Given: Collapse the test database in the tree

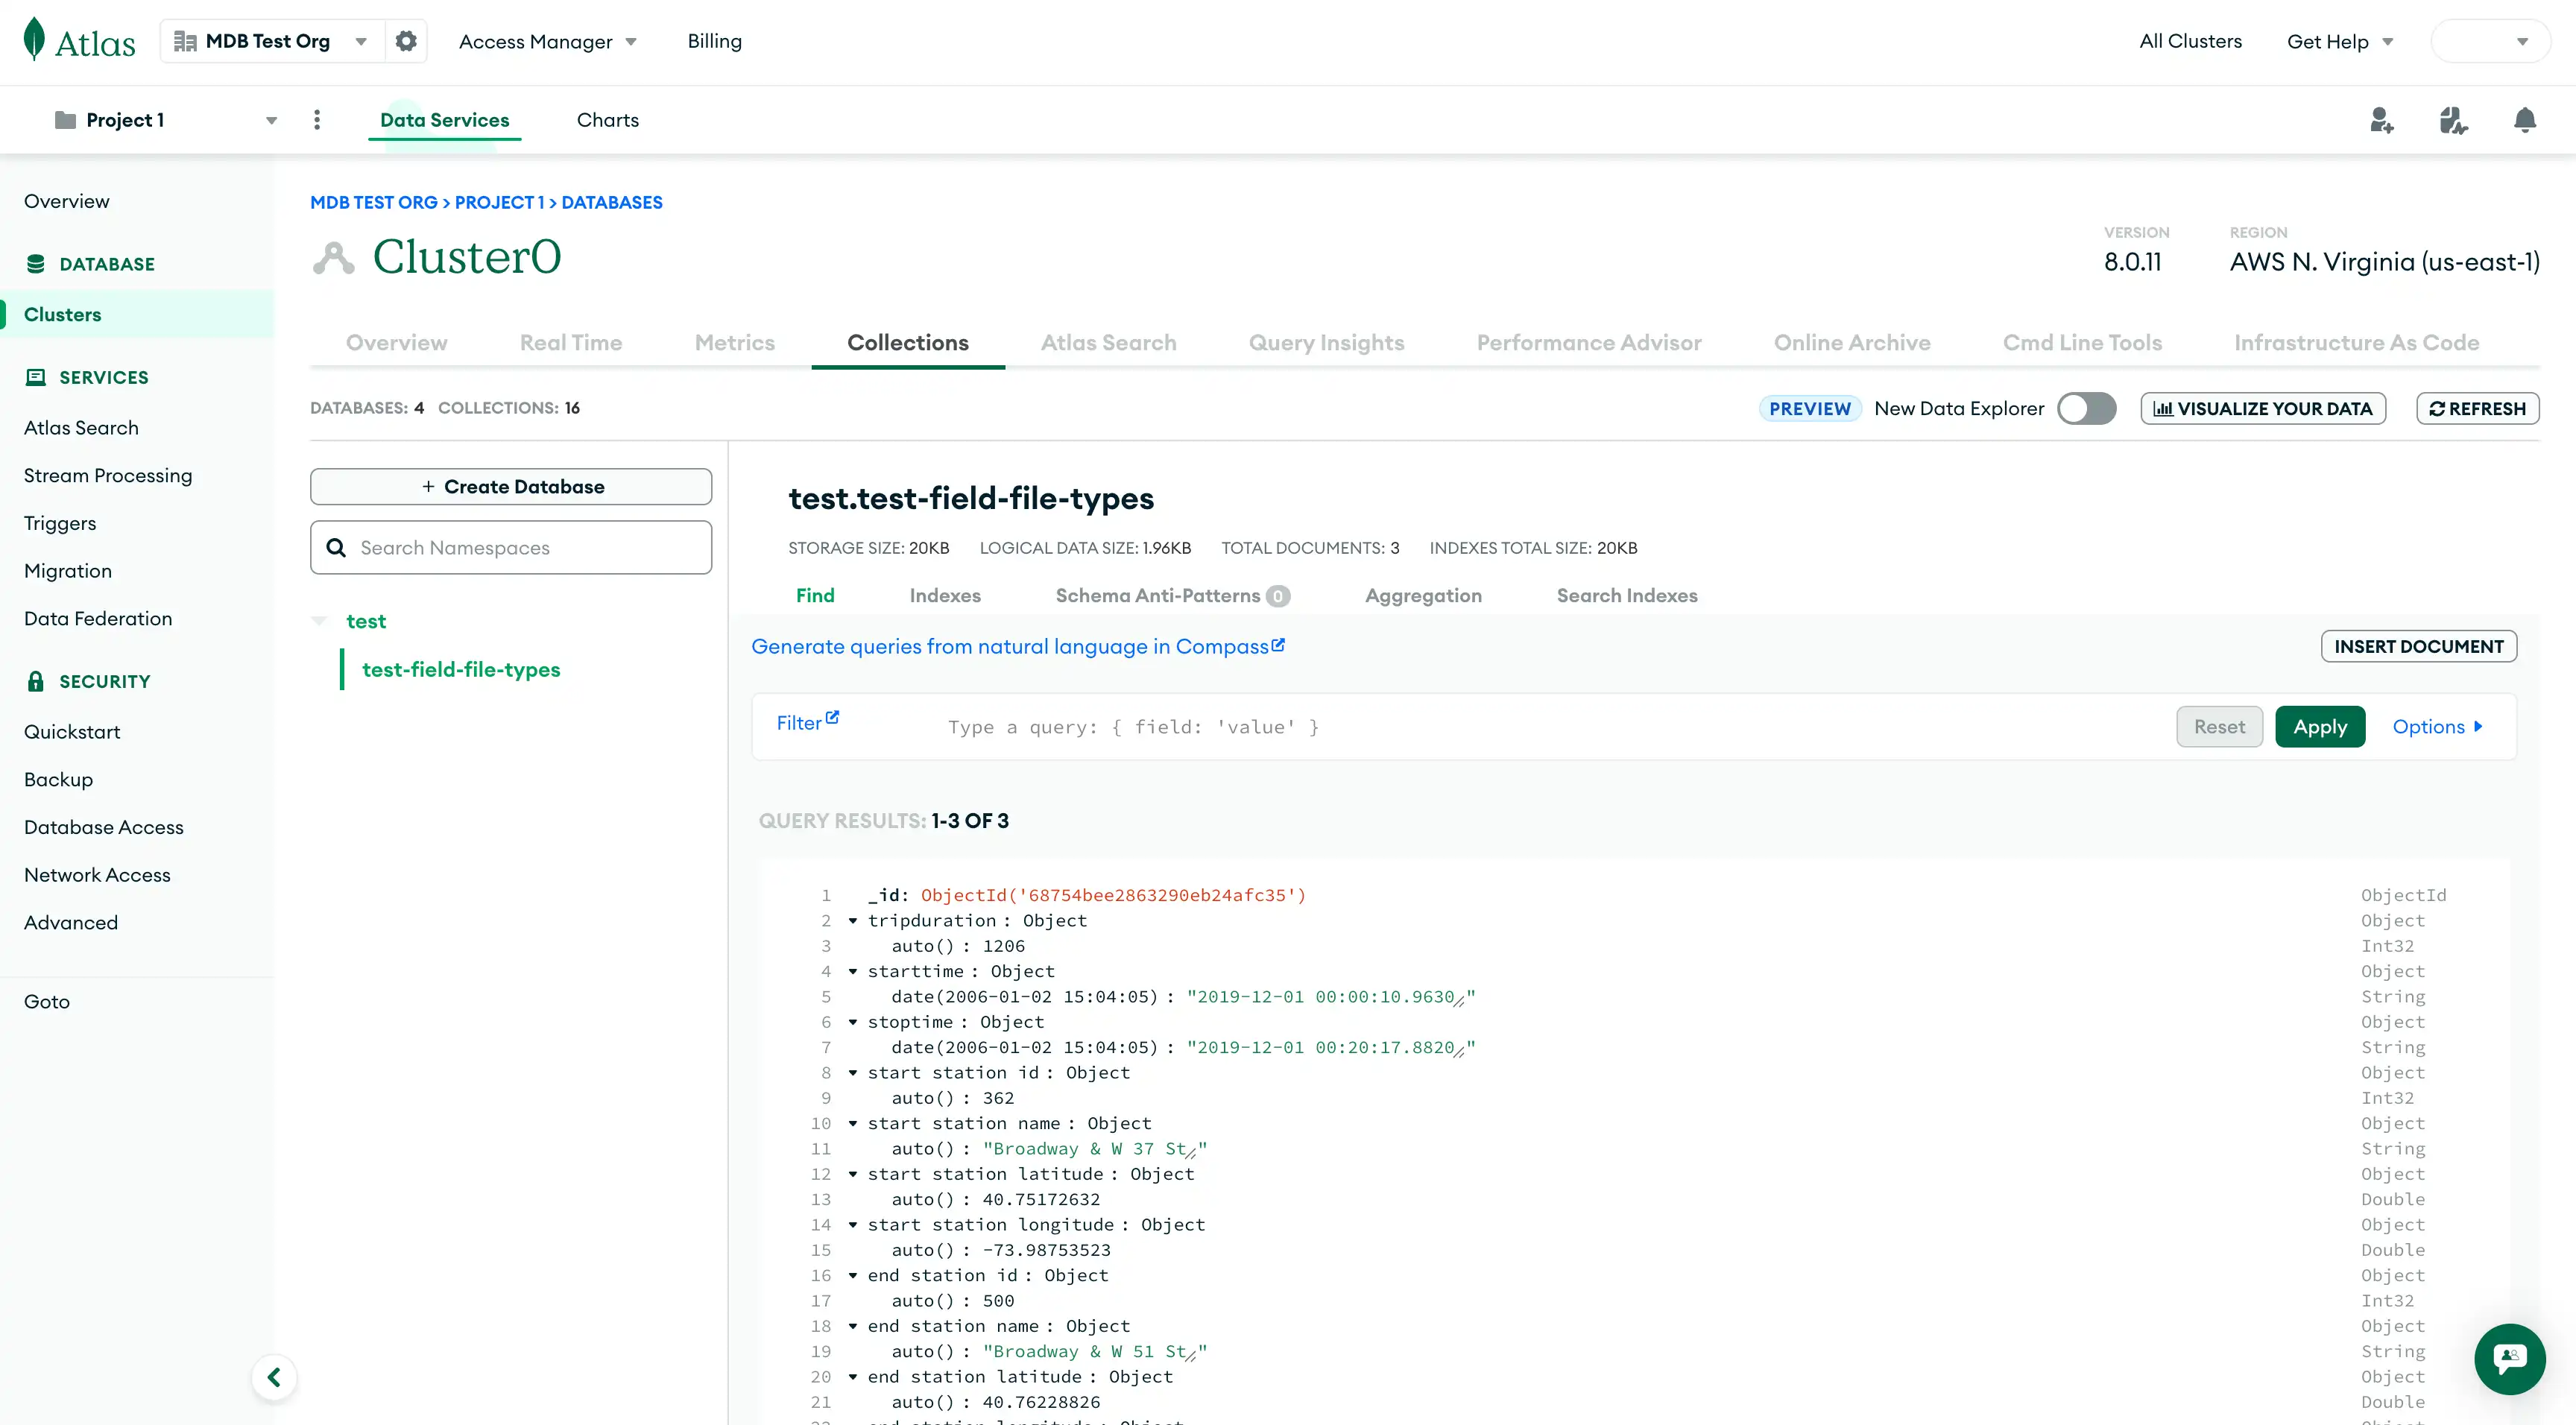Looking at the screenshot, I should tap(320, 620).
